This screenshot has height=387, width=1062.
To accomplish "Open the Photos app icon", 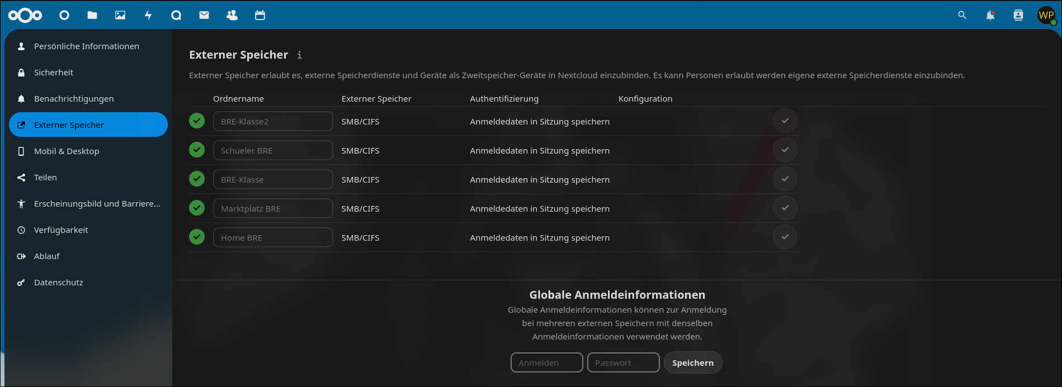I will [x=120, y=15].
